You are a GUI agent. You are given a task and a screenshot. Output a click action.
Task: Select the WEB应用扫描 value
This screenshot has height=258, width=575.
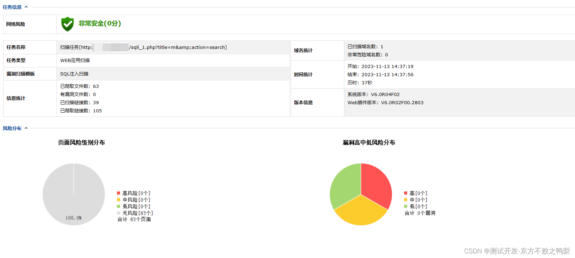click(x=75, y=61)
